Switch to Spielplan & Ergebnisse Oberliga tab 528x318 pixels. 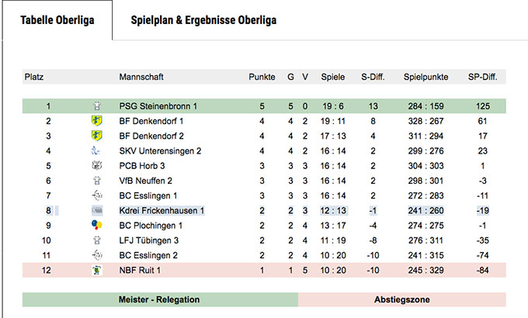tap(203, 20)
